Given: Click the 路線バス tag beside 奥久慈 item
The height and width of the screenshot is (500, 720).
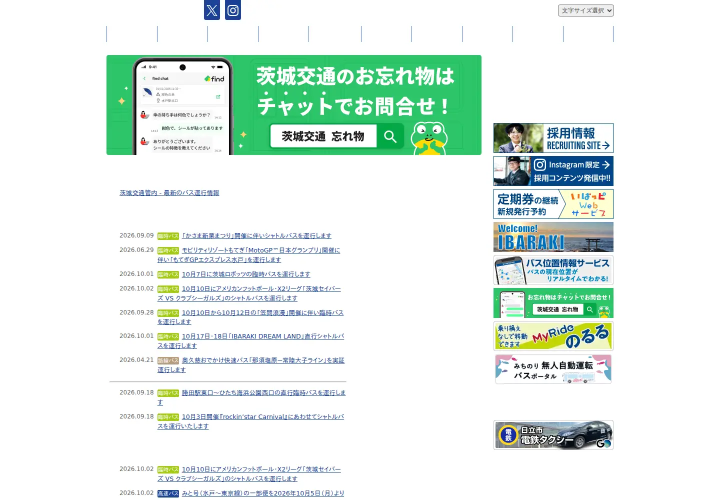Looking at the screenshot, I should 168,360.
